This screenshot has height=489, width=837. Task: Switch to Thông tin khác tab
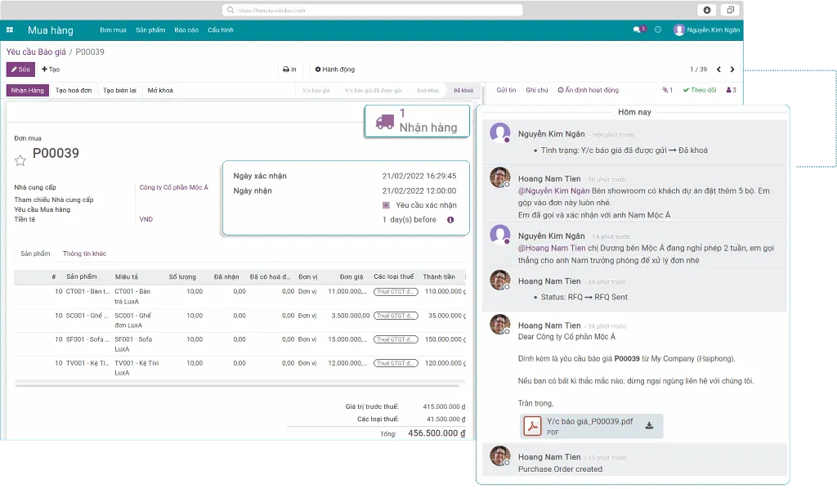(84, 253)
